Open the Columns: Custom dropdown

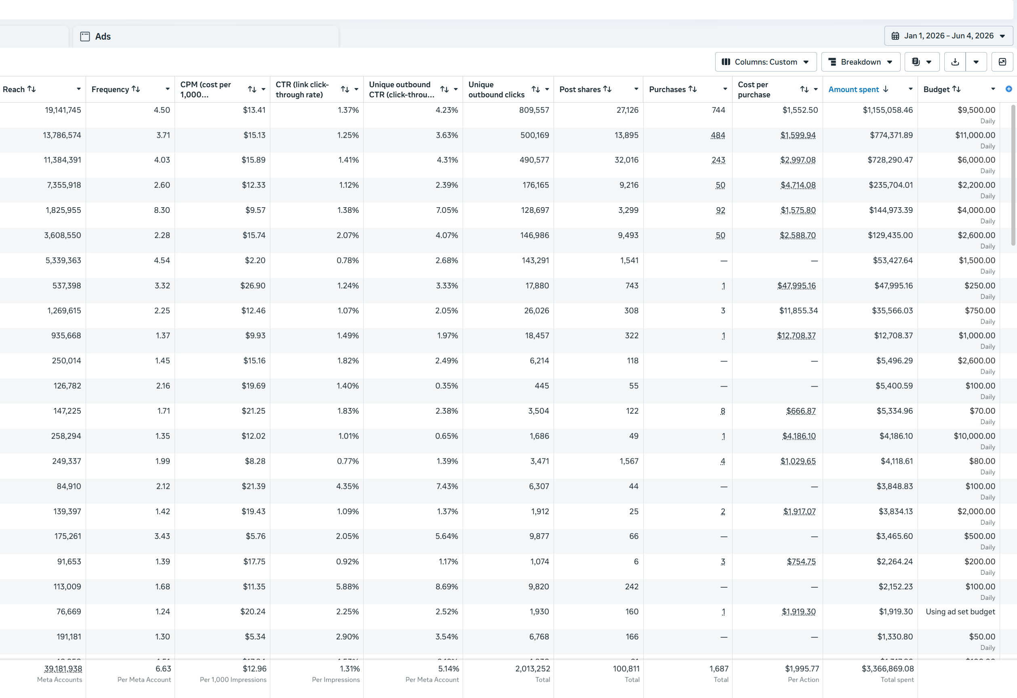click(765, 62)
